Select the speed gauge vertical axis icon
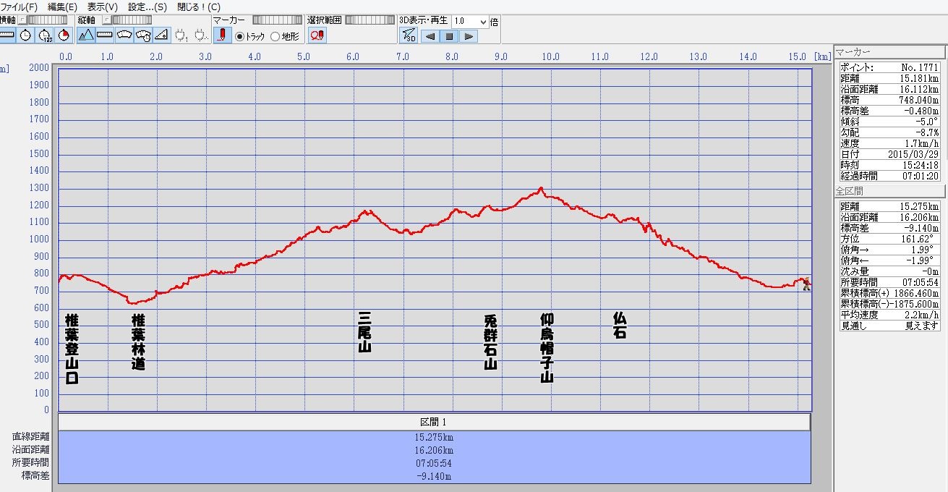The image size is (948, 492). [x=123, y=35]
